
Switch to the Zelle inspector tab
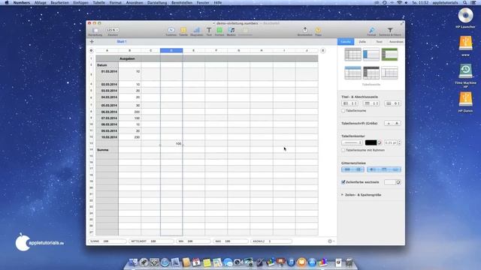pos(362,42)
